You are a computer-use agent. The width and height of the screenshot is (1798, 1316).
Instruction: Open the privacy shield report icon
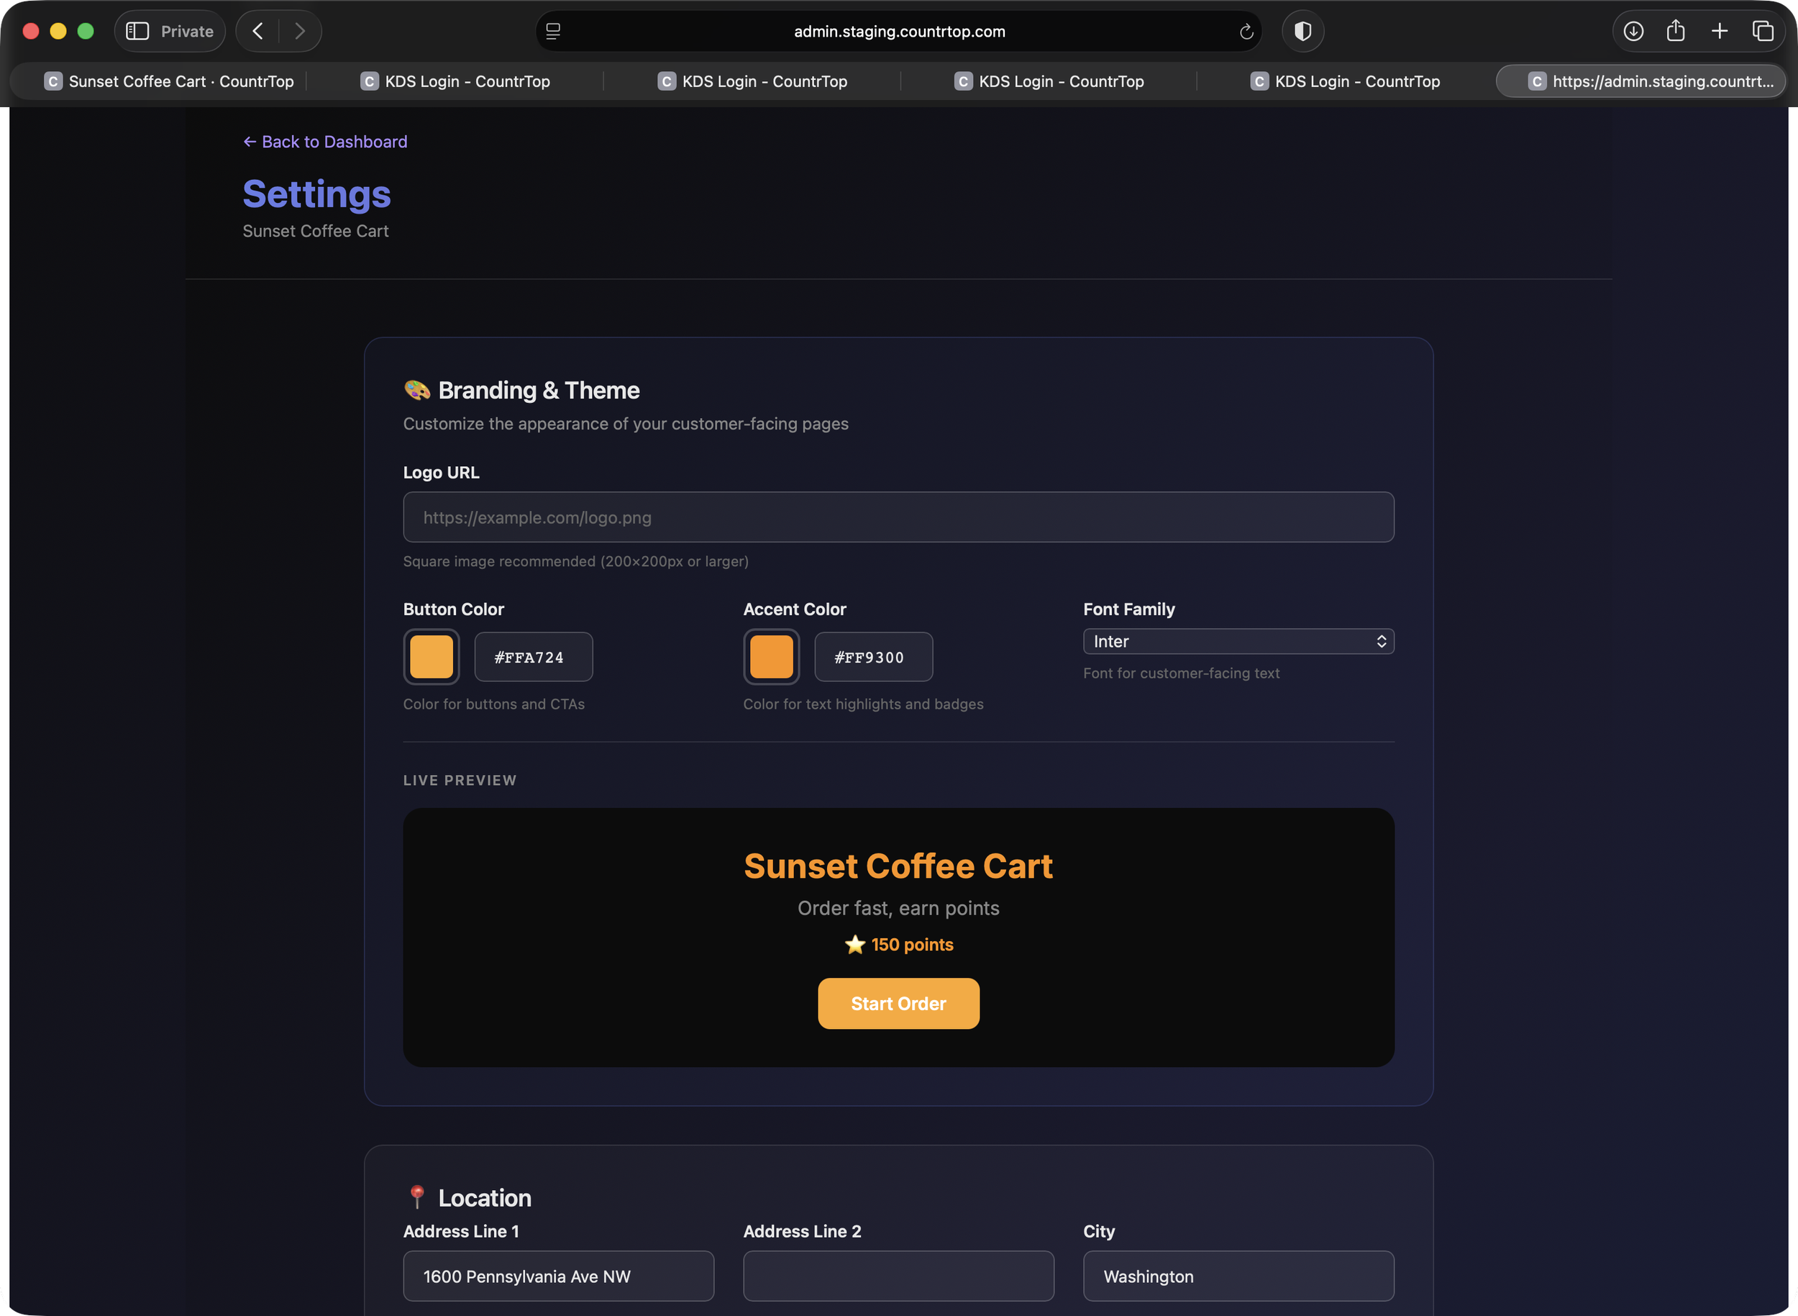pyautogui.click(x=1302, y=31)
